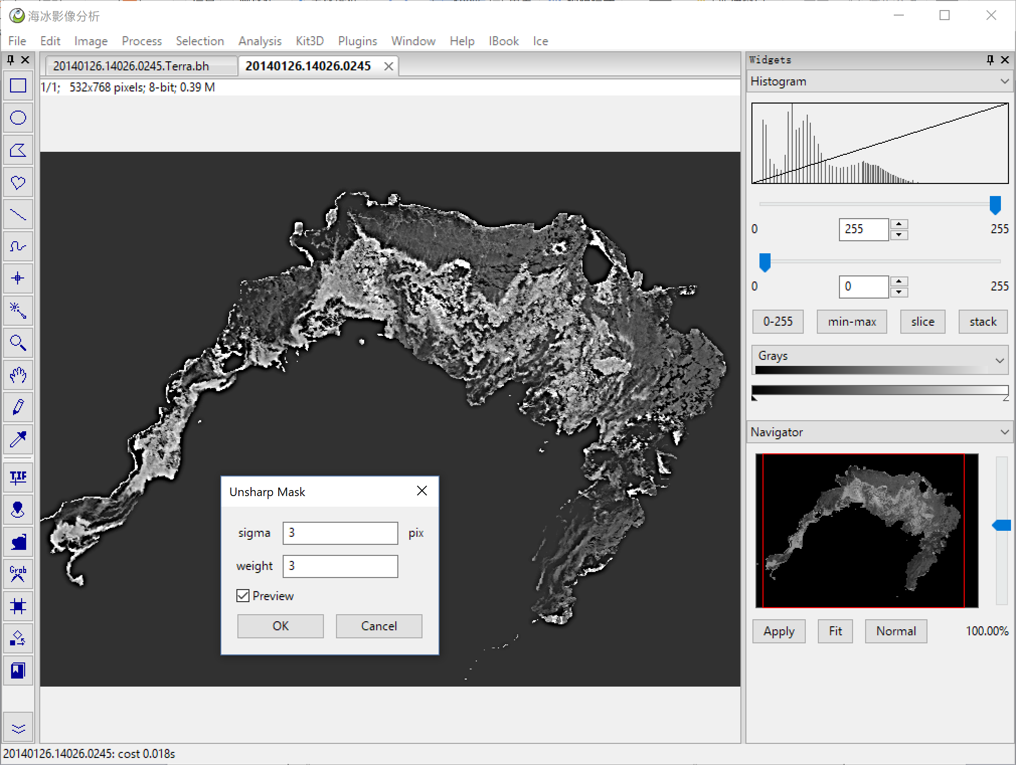The width and height of the screenshot is (1016, 765).
Task: Open the Process menu
Action: click(141, 41)
